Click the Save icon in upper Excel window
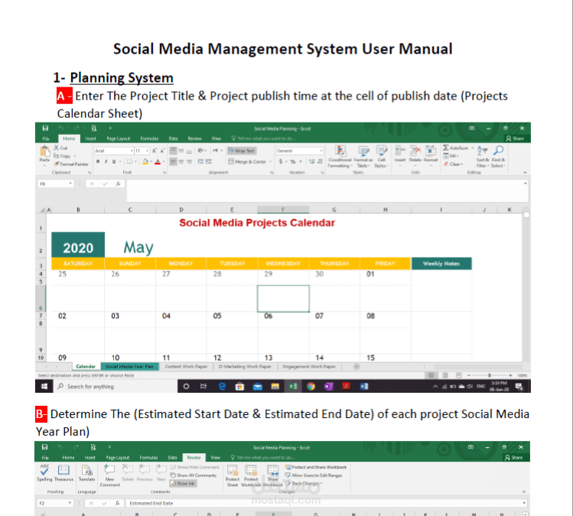Image resolution: width=573 pixels, height=516 pixels. point(45,128)
